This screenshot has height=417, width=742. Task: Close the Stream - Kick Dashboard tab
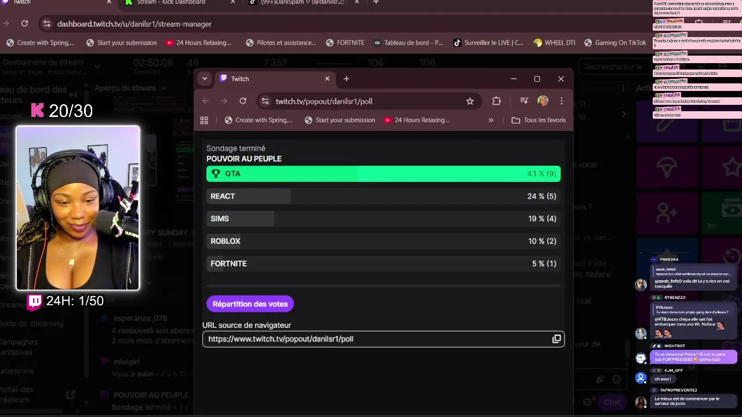(233, 2)
